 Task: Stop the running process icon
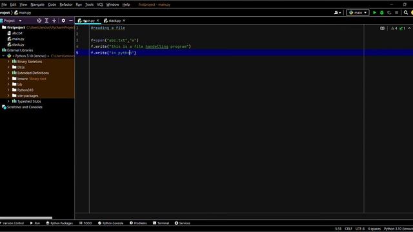396,13
